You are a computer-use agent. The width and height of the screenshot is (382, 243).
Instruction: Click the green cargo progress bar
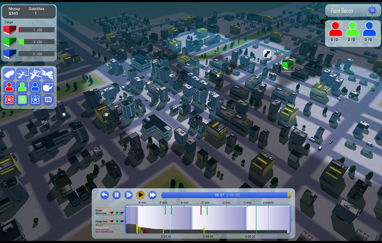pos(36,42)
